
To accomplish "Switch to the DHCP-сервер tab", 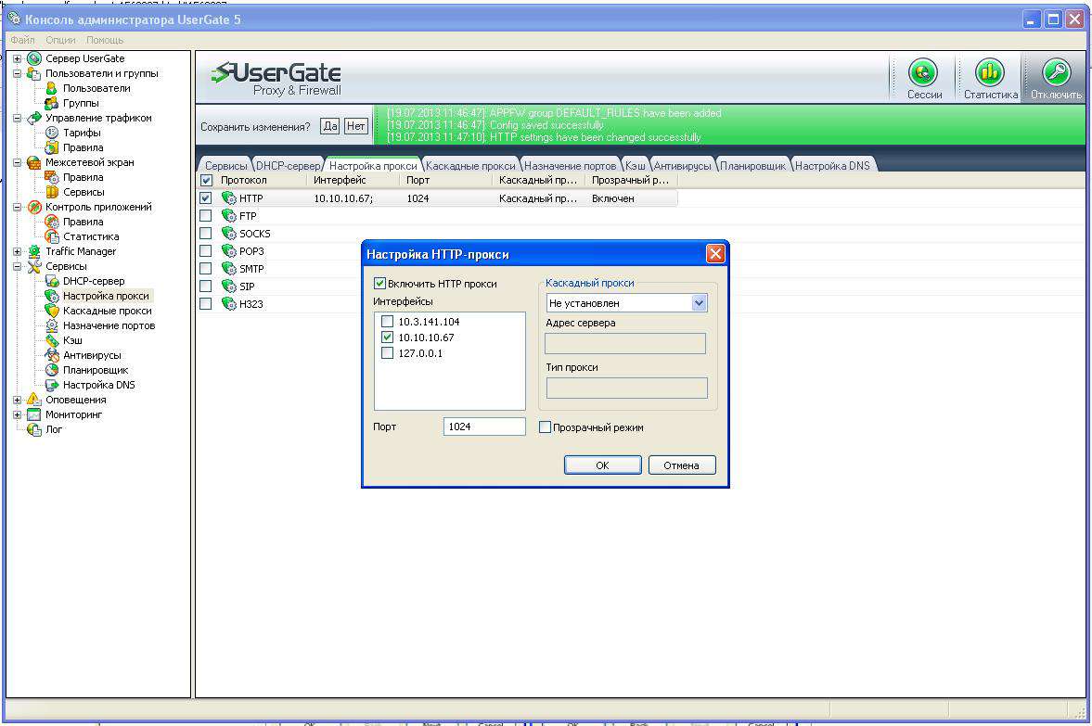I will click(289, 166).
